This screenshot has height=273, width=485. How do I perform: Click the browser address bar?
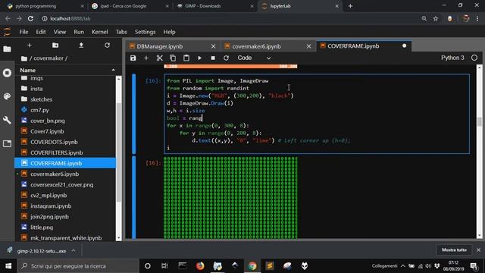pyautogui.click(x=229, y=18)
